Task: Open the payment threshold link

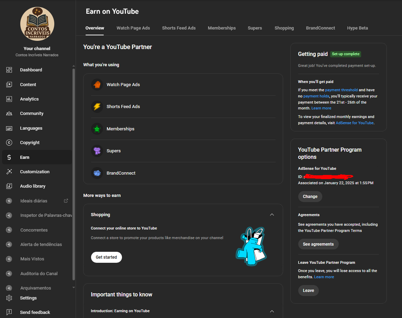Action: coord(341,90)
